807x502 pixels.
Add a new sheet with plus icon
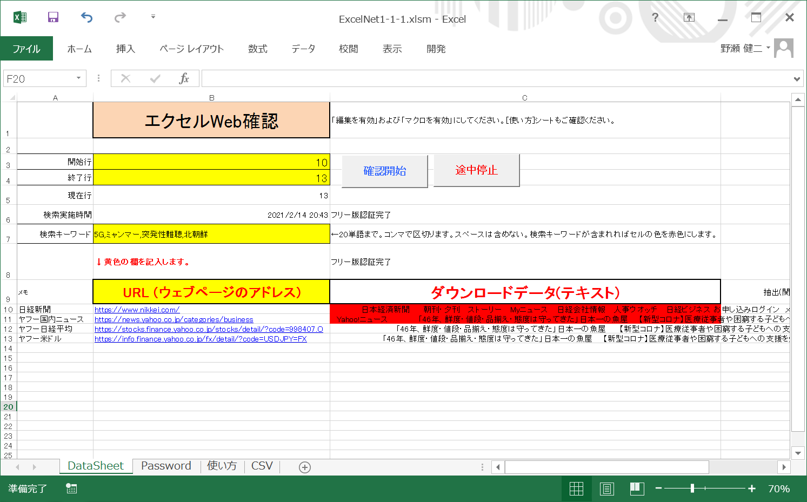(x=305, y=467)
